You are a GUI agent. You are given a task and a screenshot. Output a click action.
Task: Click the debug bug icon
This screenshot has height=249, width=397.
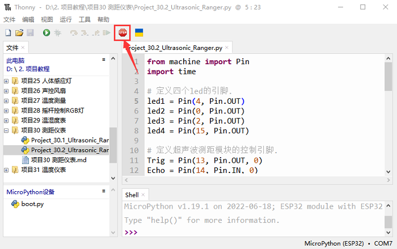coord(58,33)
